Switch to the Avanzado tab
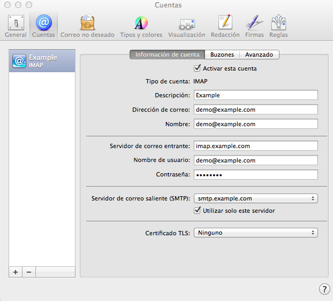Image resolution: width=333 pixels, height=301 pixels. 259,55
